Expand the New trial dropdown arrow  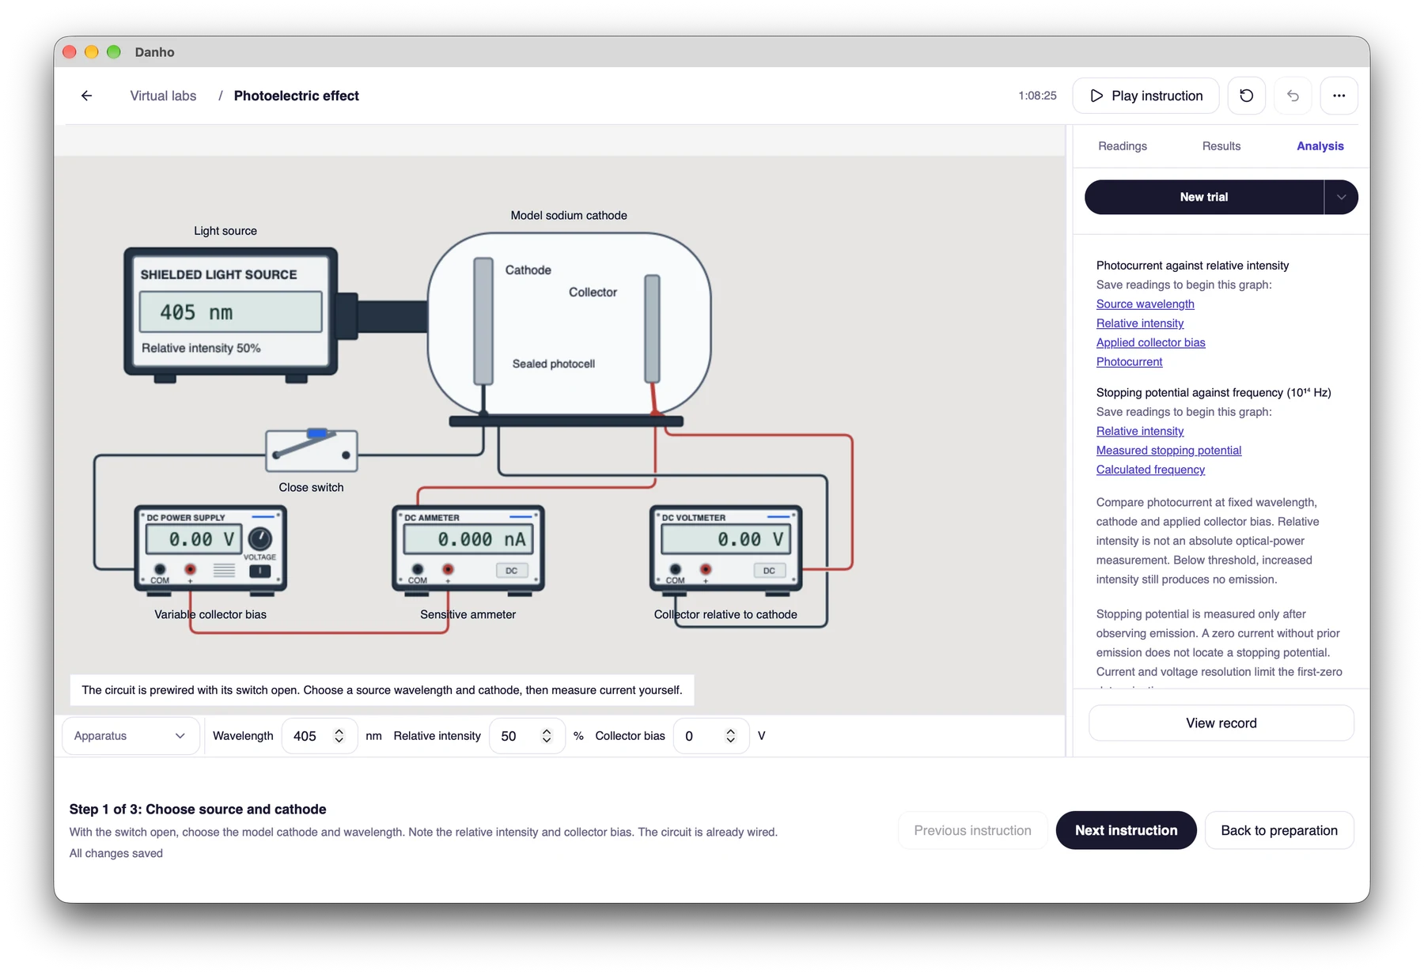1341,197
